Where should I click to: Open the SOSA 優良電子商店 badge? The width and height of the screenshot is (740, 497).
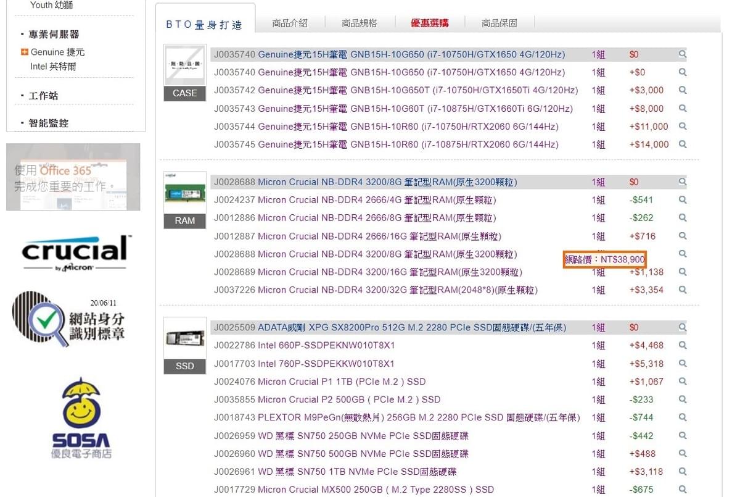click(x=81, y=418)
